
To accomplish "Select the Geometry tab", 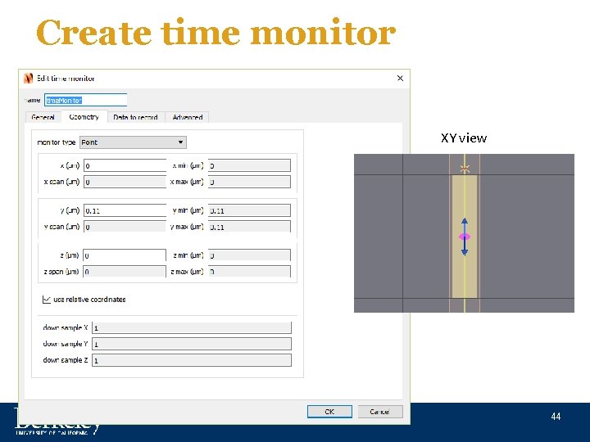I will point(84,117).
